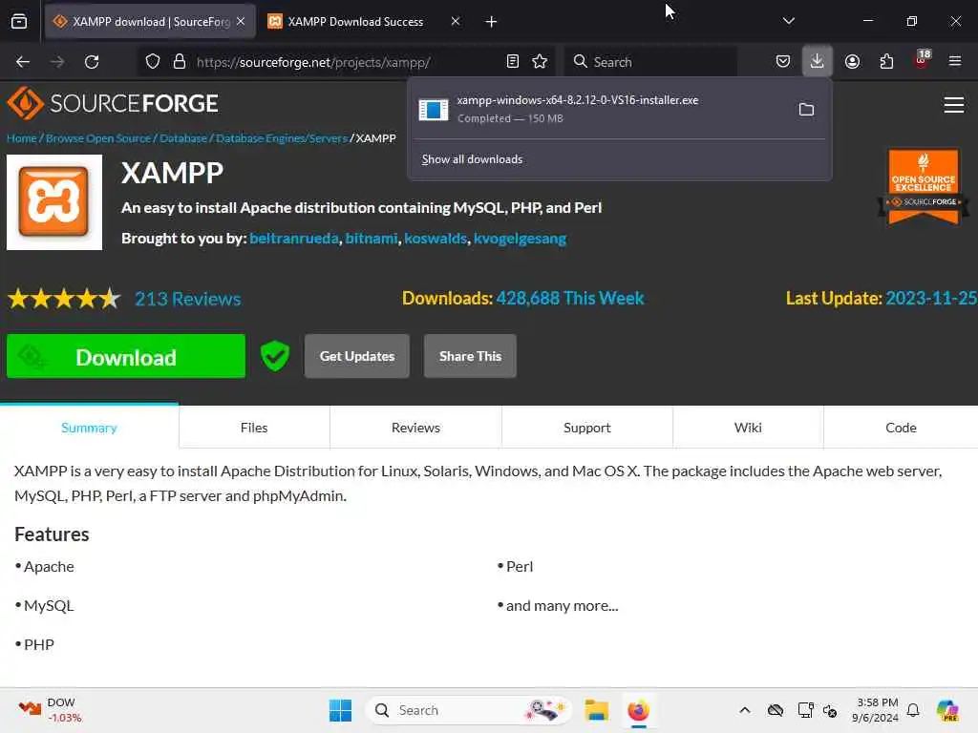
Task: Open the Support tab
Action: click(587, 428)
